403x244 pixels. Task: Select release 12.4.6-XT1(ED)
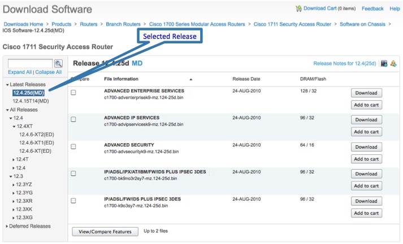37,143
